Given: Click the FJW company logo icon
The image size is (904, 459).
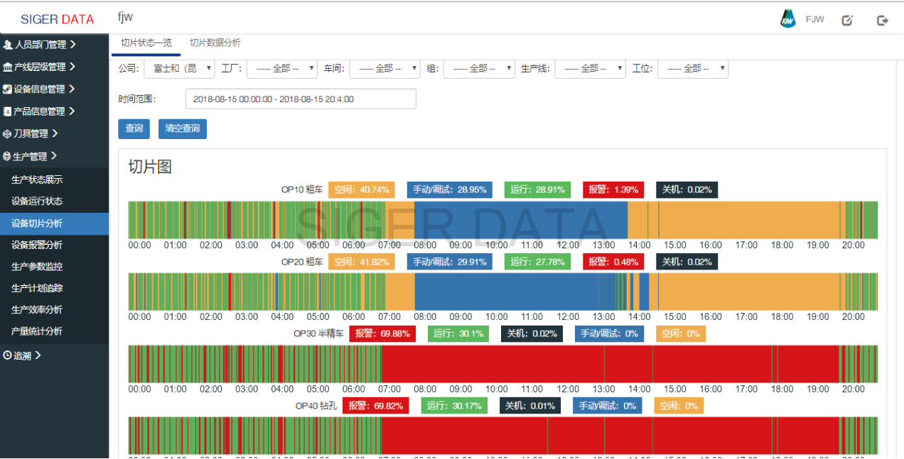Looking at the screenshot, I should click(788, 19).
